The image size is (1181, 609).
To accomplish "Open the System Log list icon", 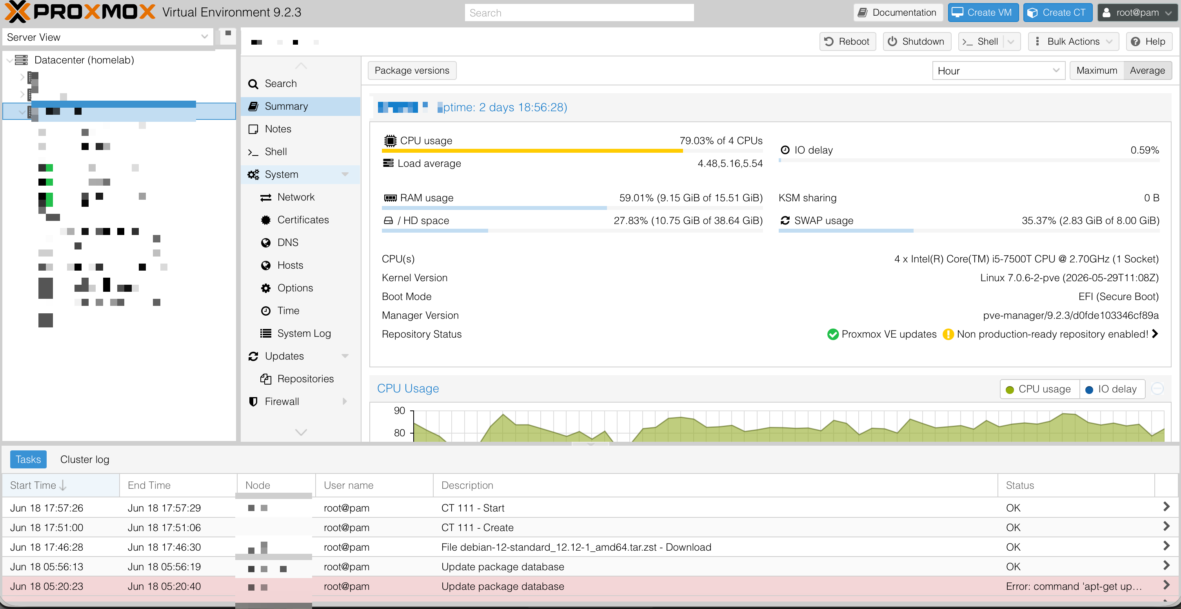I will [x=265, y=333].
